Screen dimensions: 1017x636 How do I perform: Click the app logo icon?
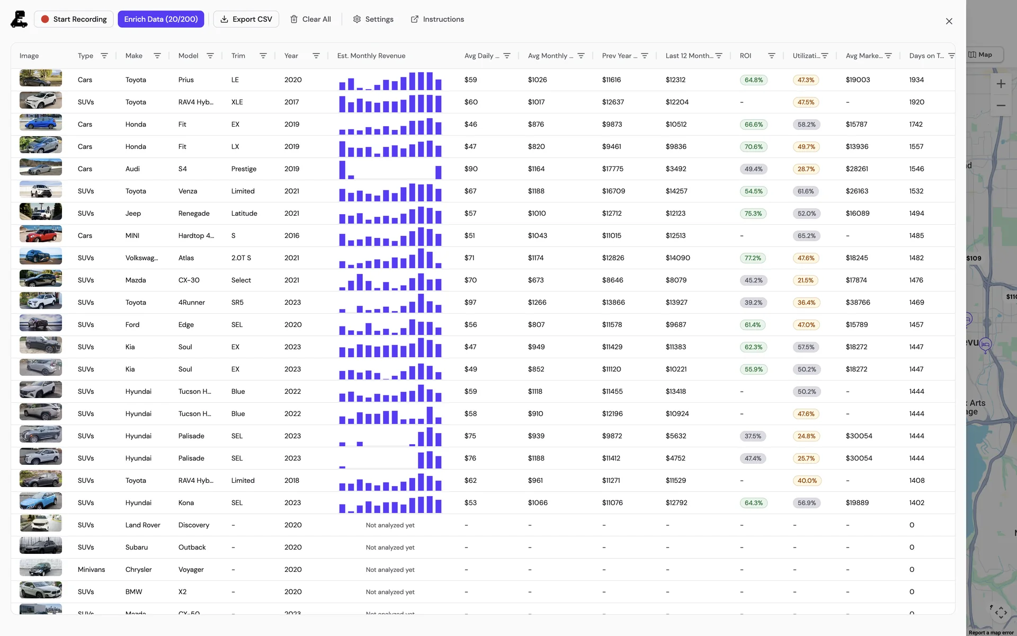click(x=19, y=19)
